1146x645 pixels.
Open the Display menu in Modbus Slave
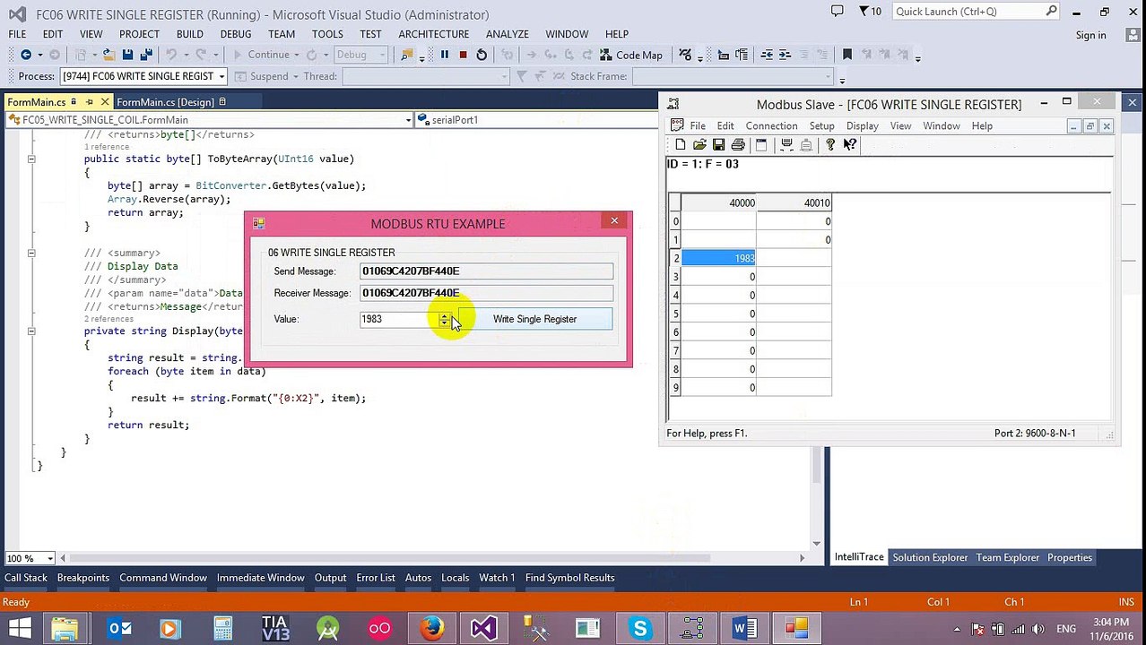click(862, 126)
